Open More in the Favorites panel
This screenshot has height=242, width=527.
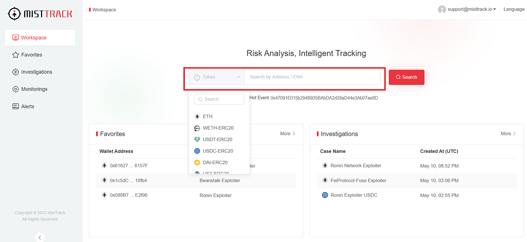point(288,134)
